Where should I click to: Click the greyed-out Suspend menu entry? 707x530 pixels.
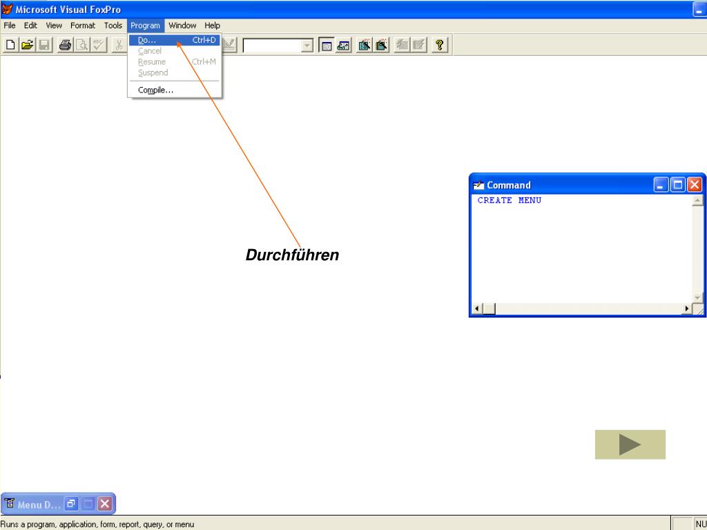tap(175, 72)
